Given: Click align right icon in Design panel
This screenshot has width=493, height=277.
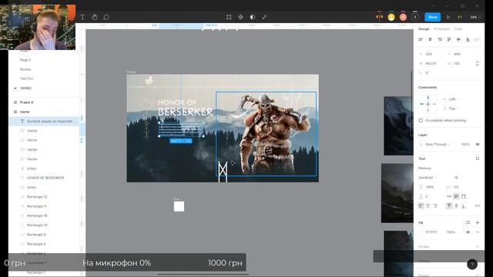Looking at the screenshot, I should [x=440, y=39].
